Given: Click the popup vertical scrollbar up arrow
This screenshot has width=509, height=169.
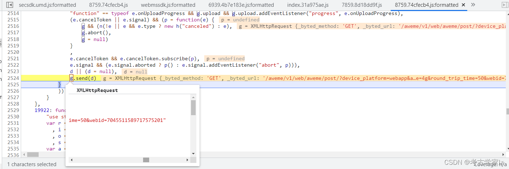Looking at the screenshot, I should (x=194, y=97).
